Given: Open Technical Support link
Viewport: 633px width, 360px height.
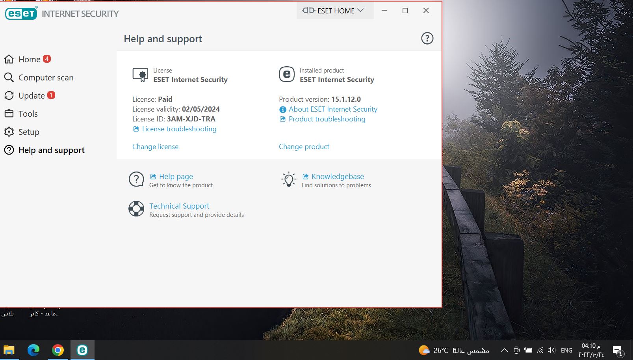Looking at the screenshot, I should point(179,206).
